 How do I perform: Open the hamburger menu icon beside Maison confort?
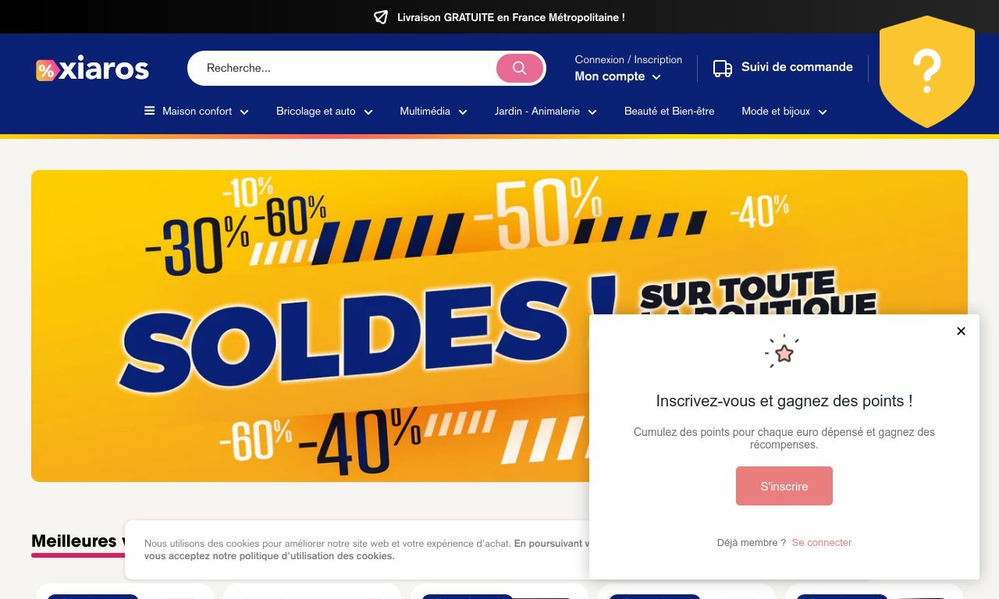(149, 111)
